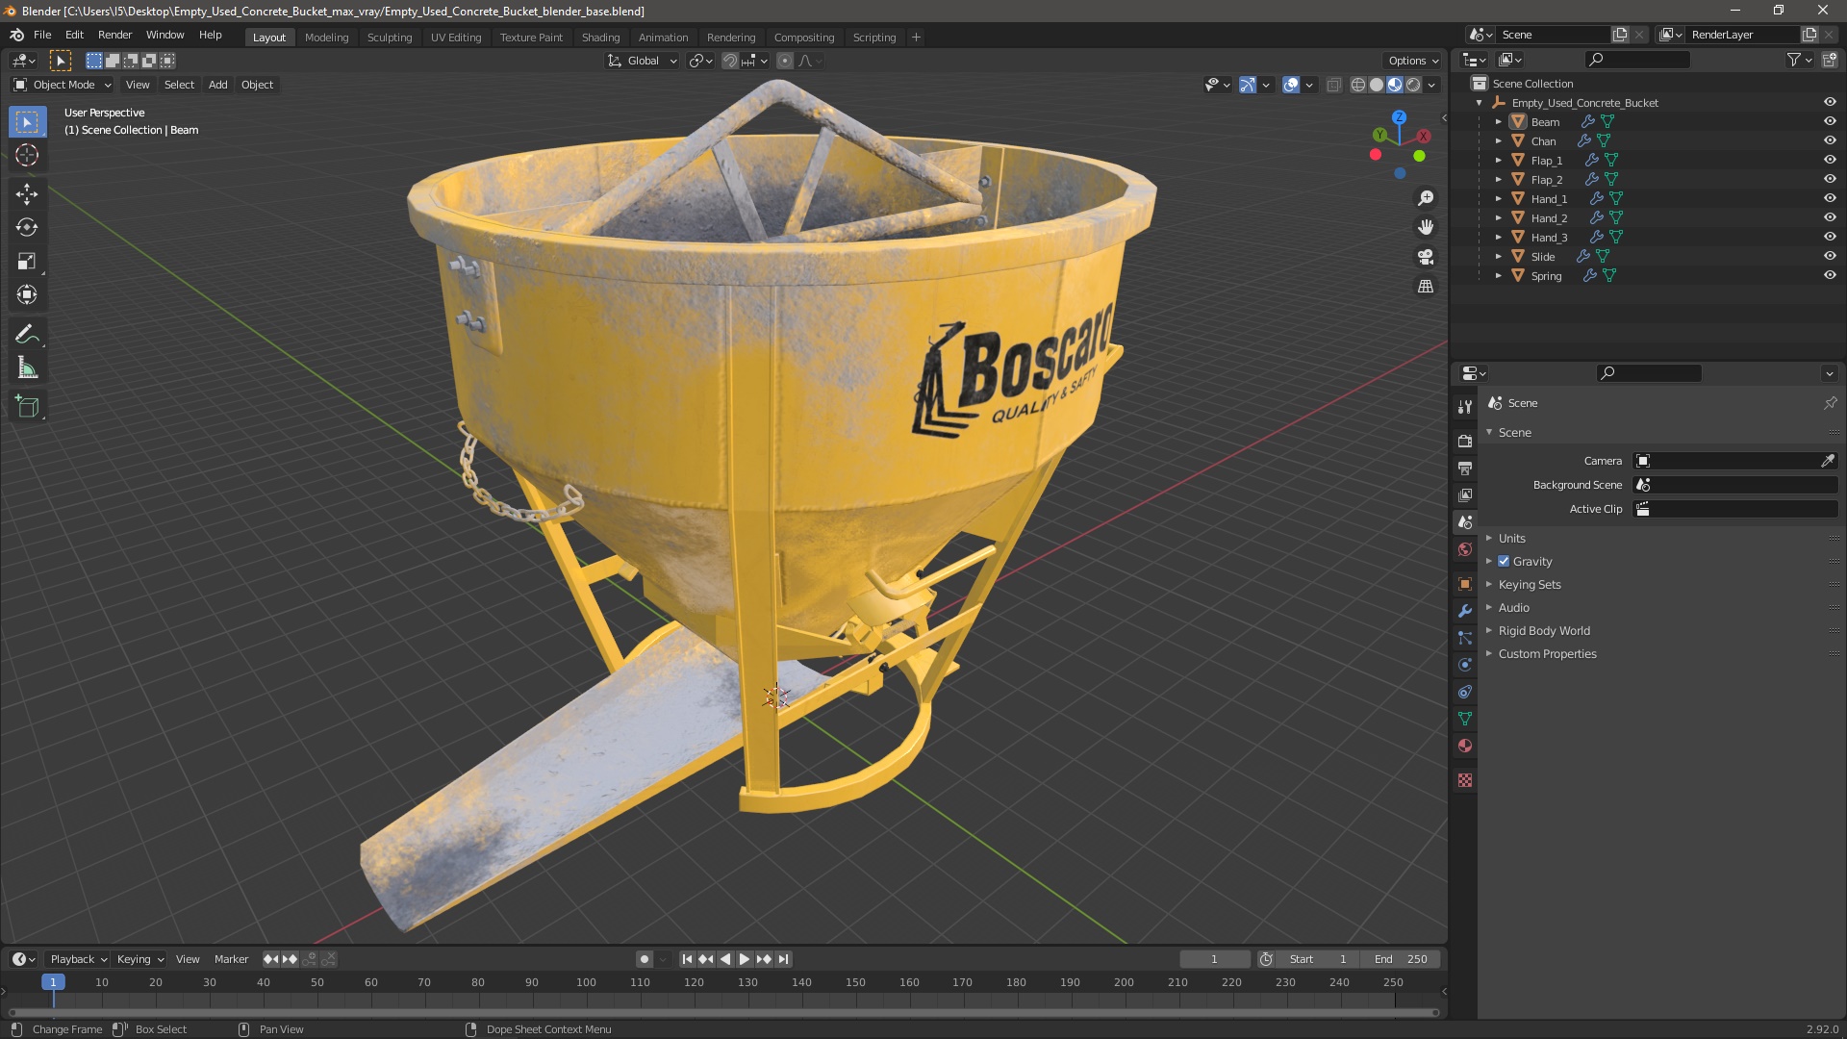This screenshot has height=1039, width=1847.
Task: Hide the Spring object in outliner
Action: 1830,275
